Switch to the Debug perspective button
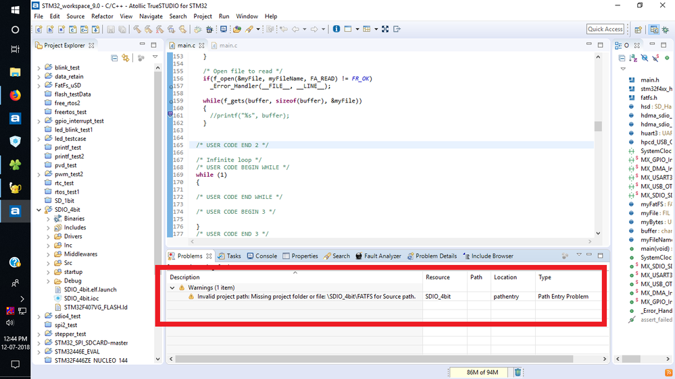The width and height of the screenshot is (675, 379). (666, 30)
